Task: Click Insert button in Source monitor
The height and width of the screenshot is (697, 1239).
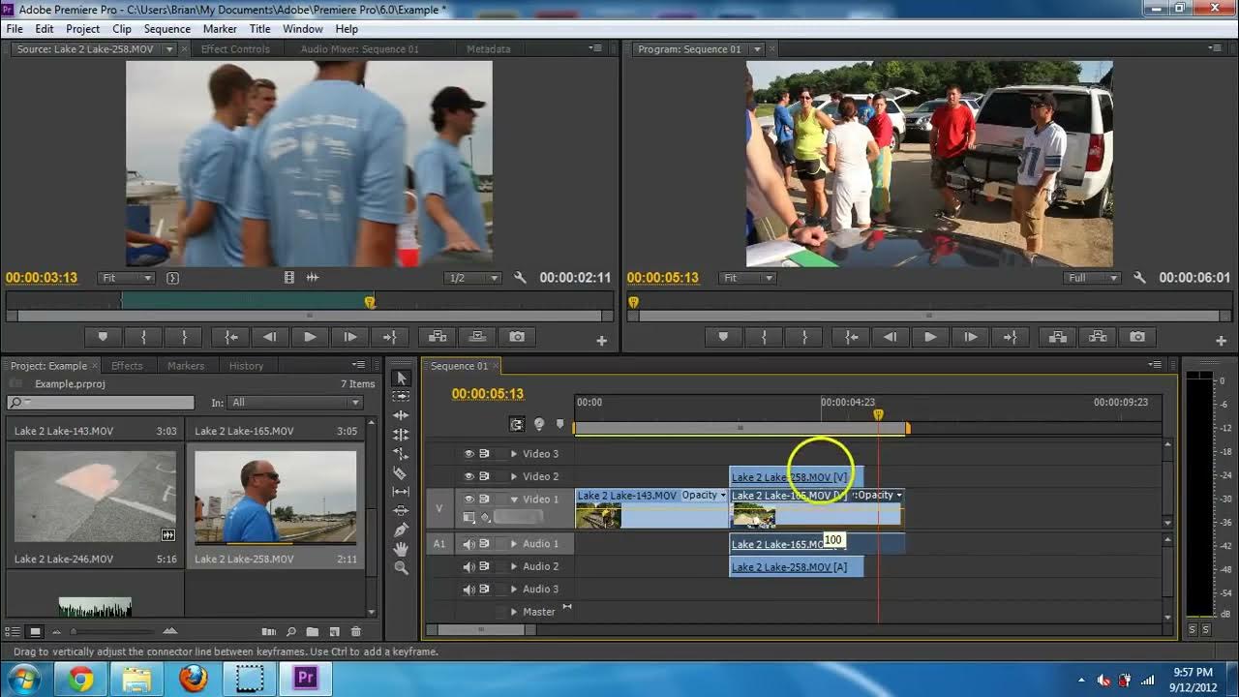Action: coord(438,337)
